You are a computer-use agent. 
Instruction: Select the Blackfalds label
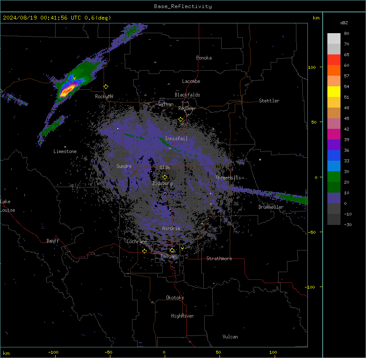[x=187, y=95]
